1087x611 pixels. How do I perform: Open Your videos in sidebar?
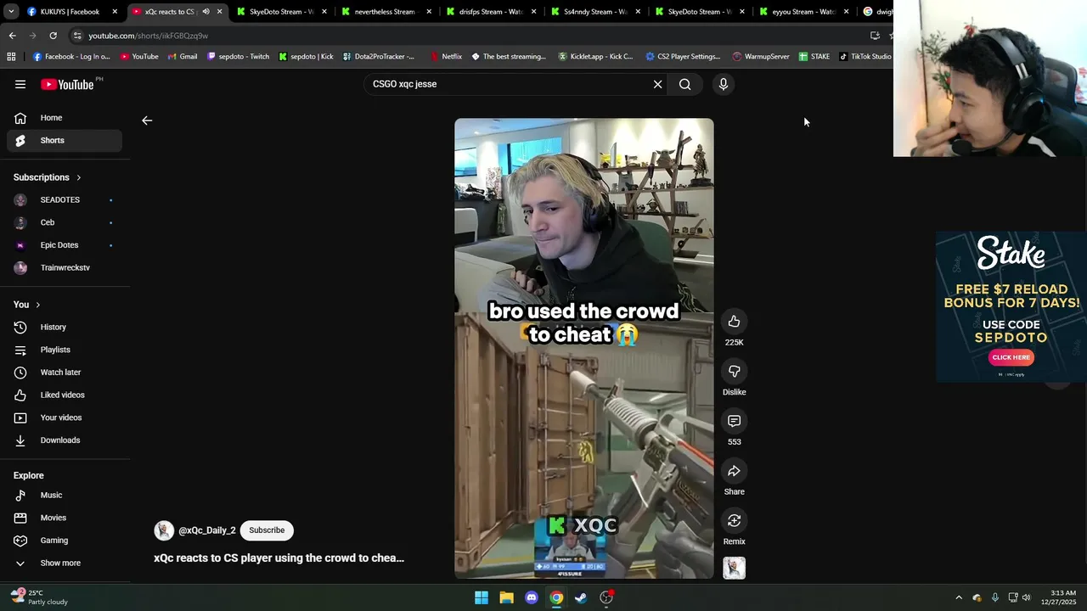(x=65, y=418)
